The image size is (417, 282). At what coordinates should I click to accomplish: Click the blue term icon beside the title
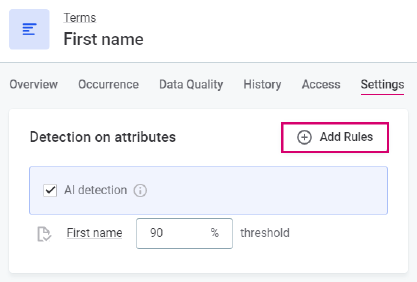point(29,29)
